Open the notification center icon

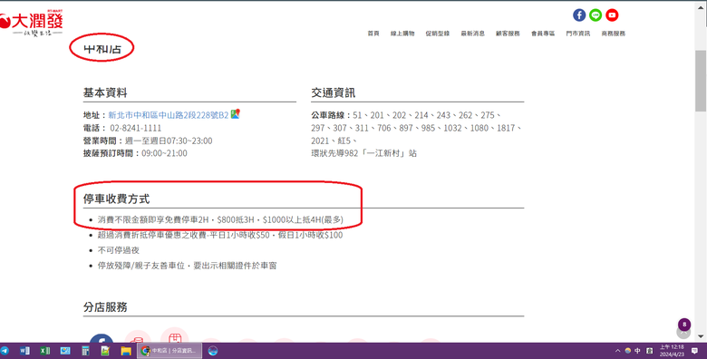(x=695, y=351)
